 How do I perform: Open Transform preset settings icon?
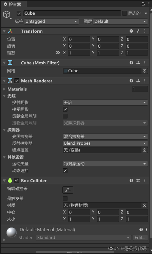coord(138,31)
